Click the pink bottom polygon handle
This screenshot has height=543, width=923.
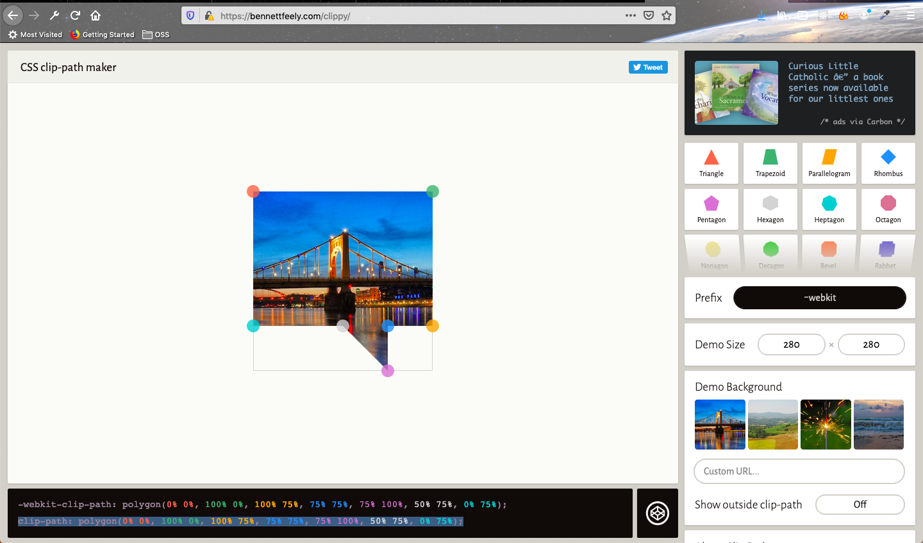pos(388,371)
